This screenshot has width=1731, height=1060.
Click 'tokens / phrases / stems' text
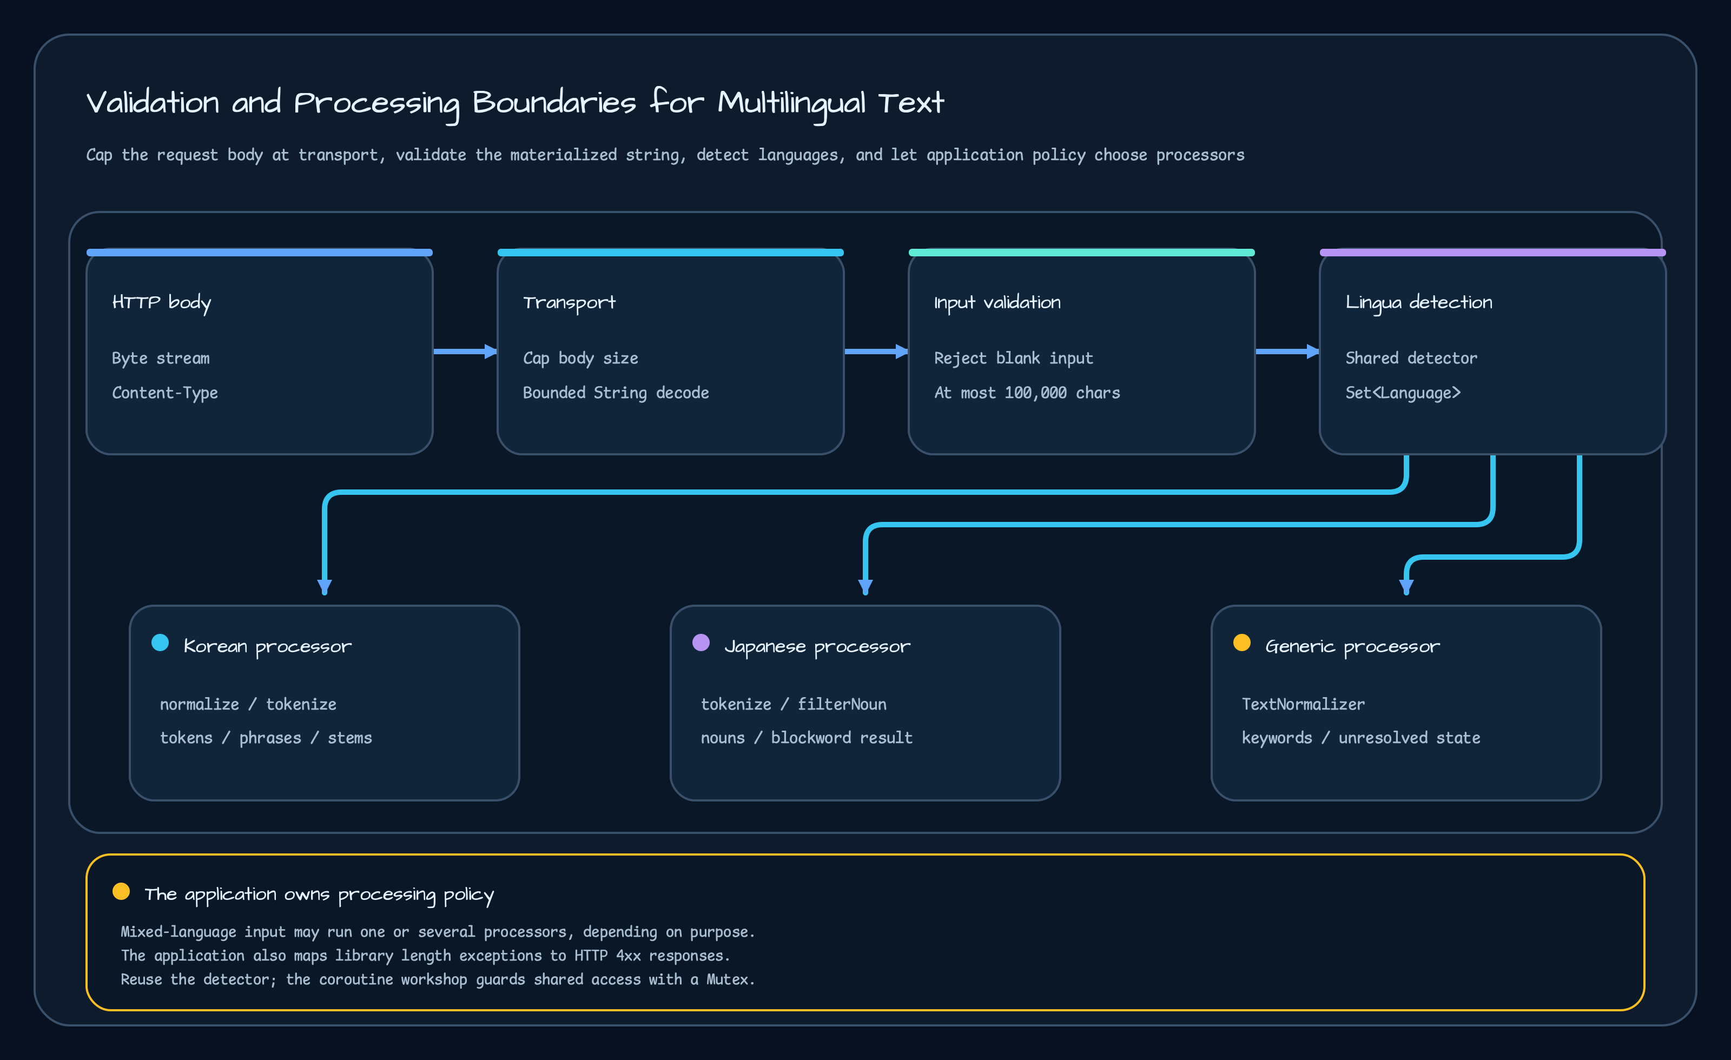[266, 738]
